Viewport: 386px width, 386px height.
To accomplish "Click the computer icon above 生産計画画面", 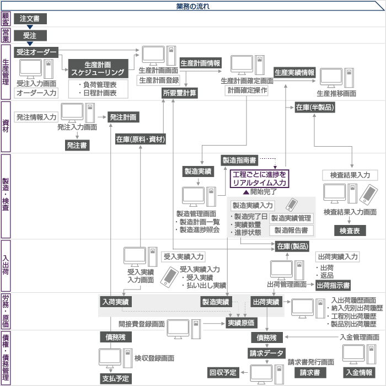I will [159, 56].
